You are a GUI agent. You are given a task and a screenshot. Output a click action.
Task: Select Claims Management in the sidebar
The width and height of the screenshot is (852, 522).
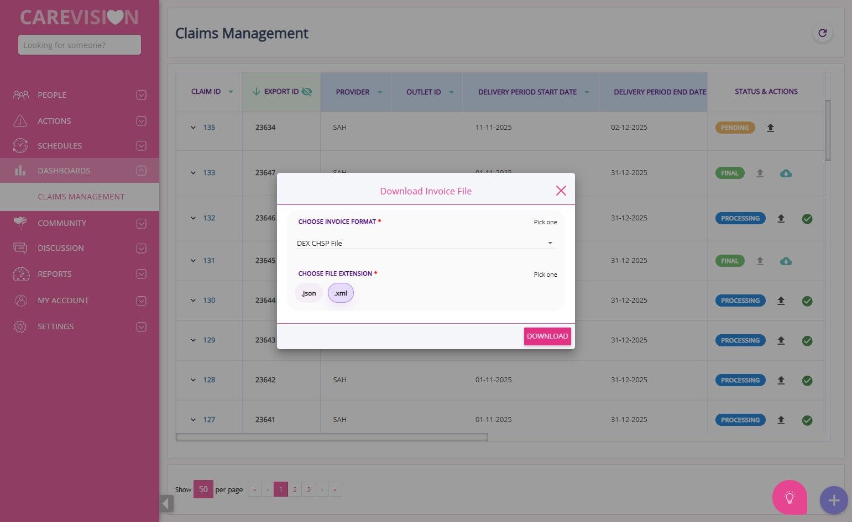[80, 197]
